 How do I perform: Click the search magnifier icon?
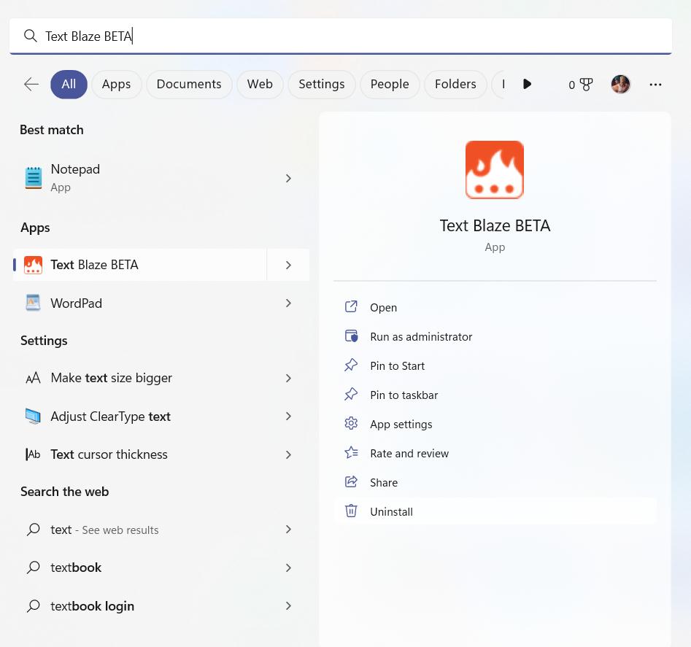pos(30,36)
